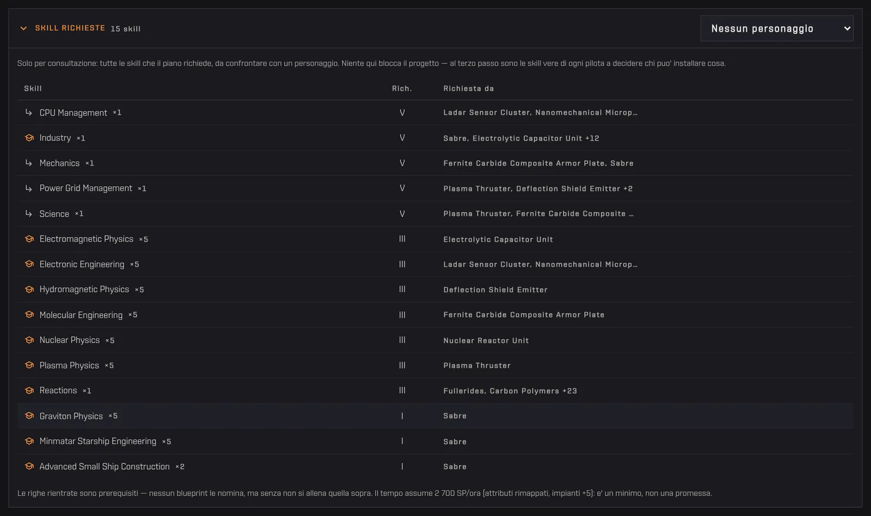Click the skill cap icon beside Graviton Physics
The height and width of the screenshot is (516, 871).
tap(29, 416)
